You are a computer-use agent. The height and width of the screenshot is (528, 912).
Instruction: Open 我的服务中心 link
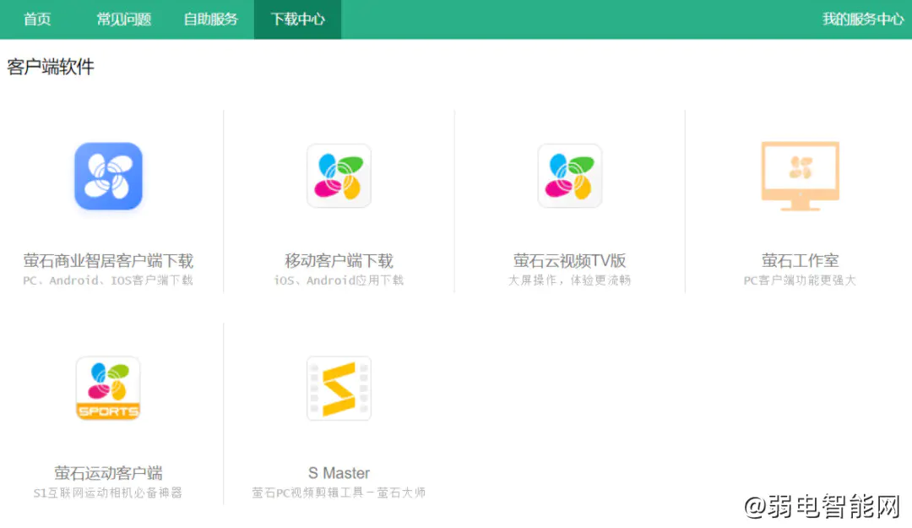click(863, 19)
